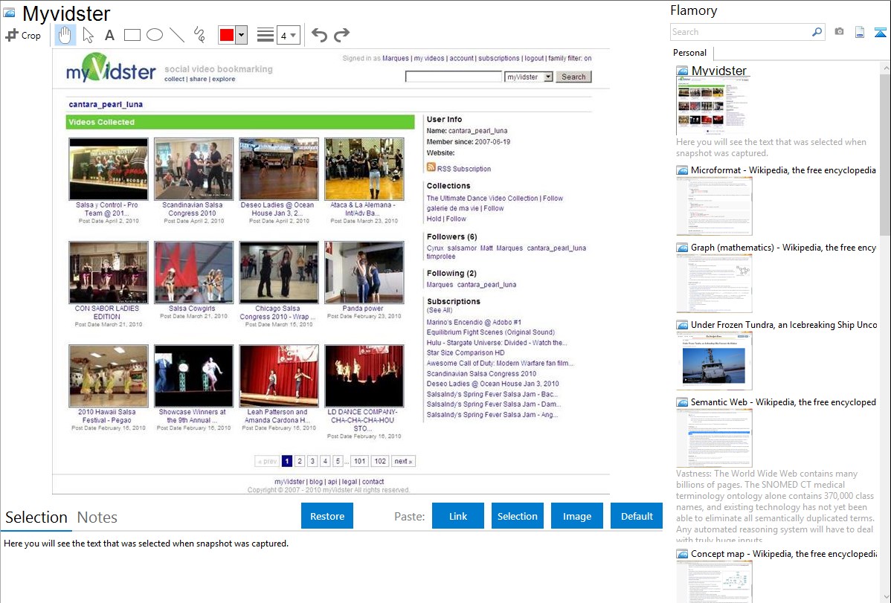
Task: Open the line style icon
Action: (265, 35)
